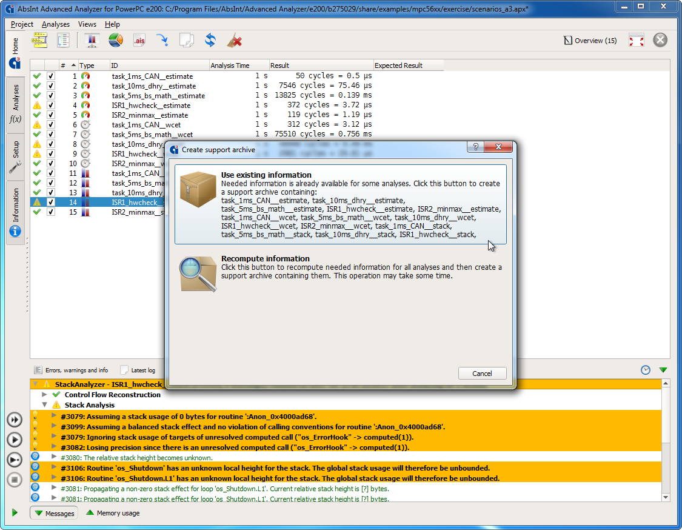Click the blue curved arrow toolbar icon
The image size is (682, 530).
162,41
